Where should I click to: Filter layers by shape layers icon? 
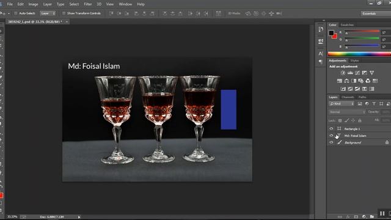381,104
